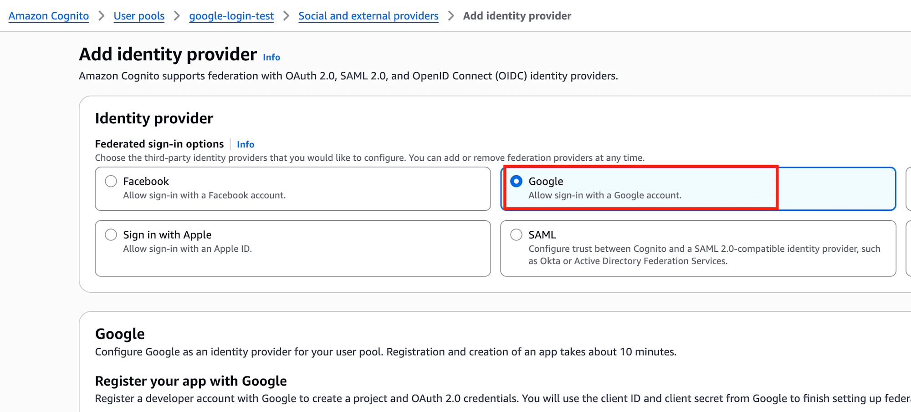Open Info link beside the page title

coord(271,57)
